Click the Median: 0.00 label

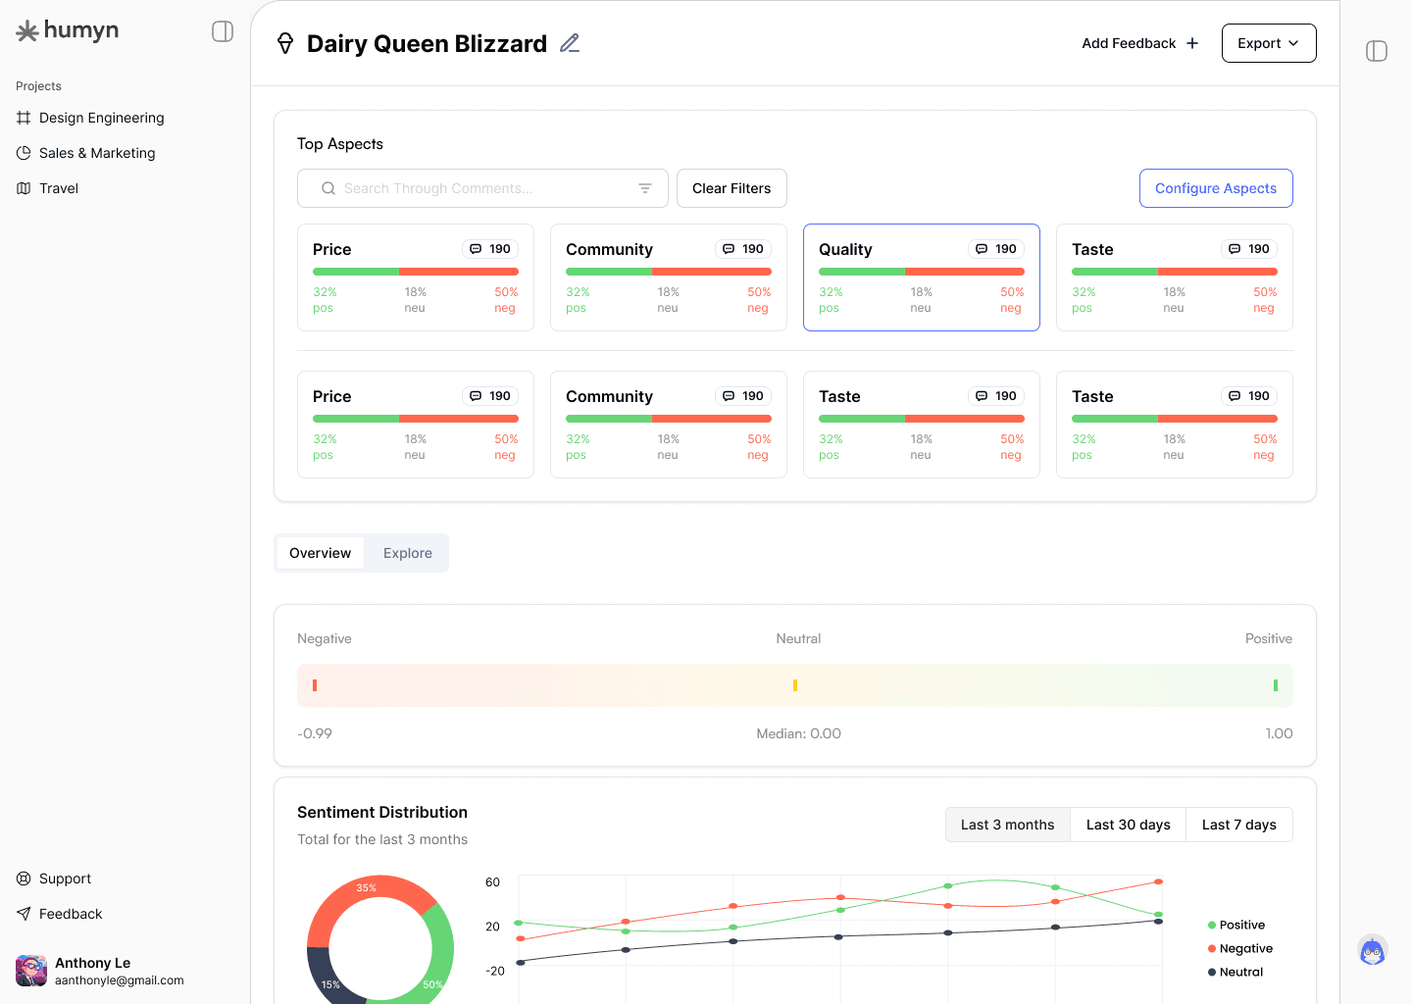pyautogui.click(x=799, y=733)
